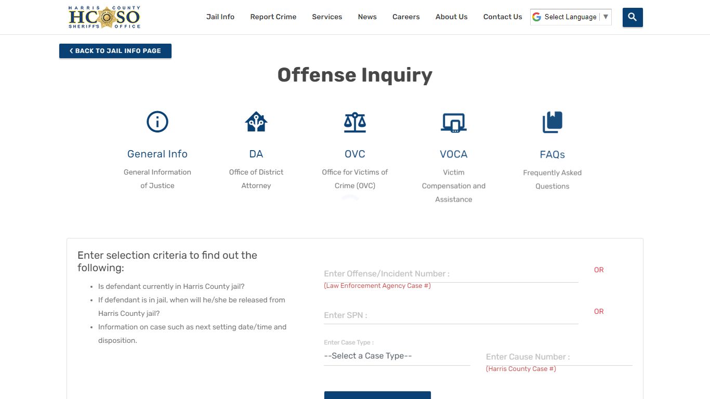Open the News menu item
The height and width of the screenshot is (399, 710).
tap(367, 17)
